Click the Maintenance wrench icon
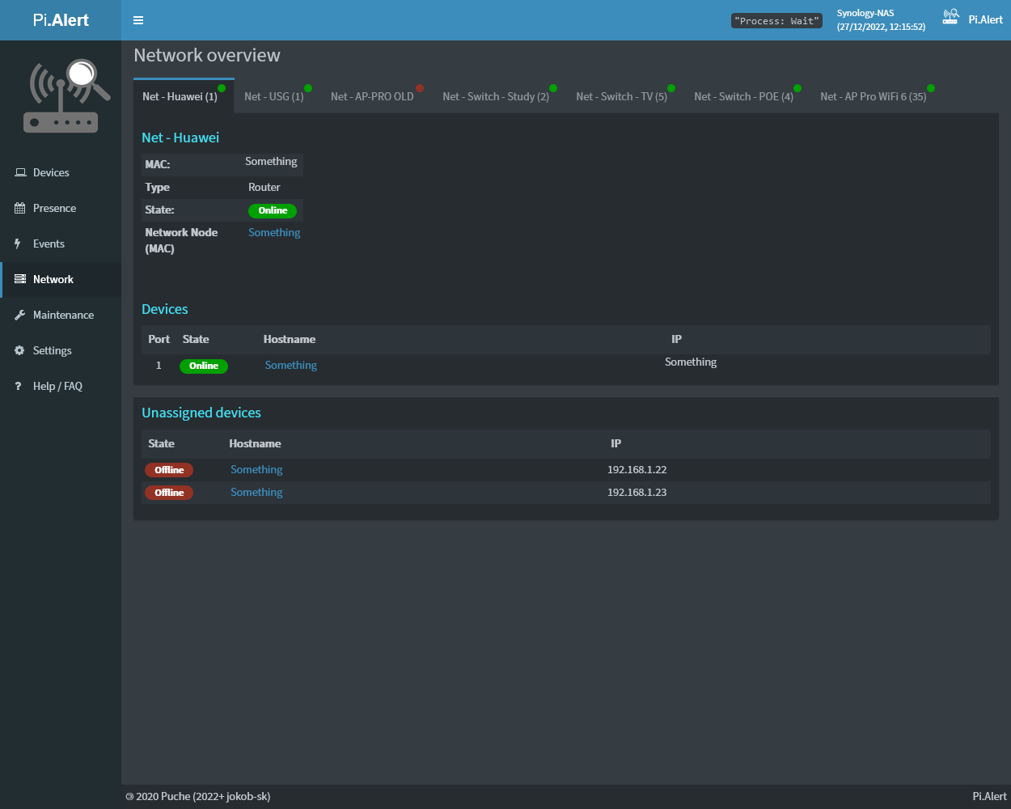Image resolution: width=1011 pixels, height=809 pixels. point(20,316)
